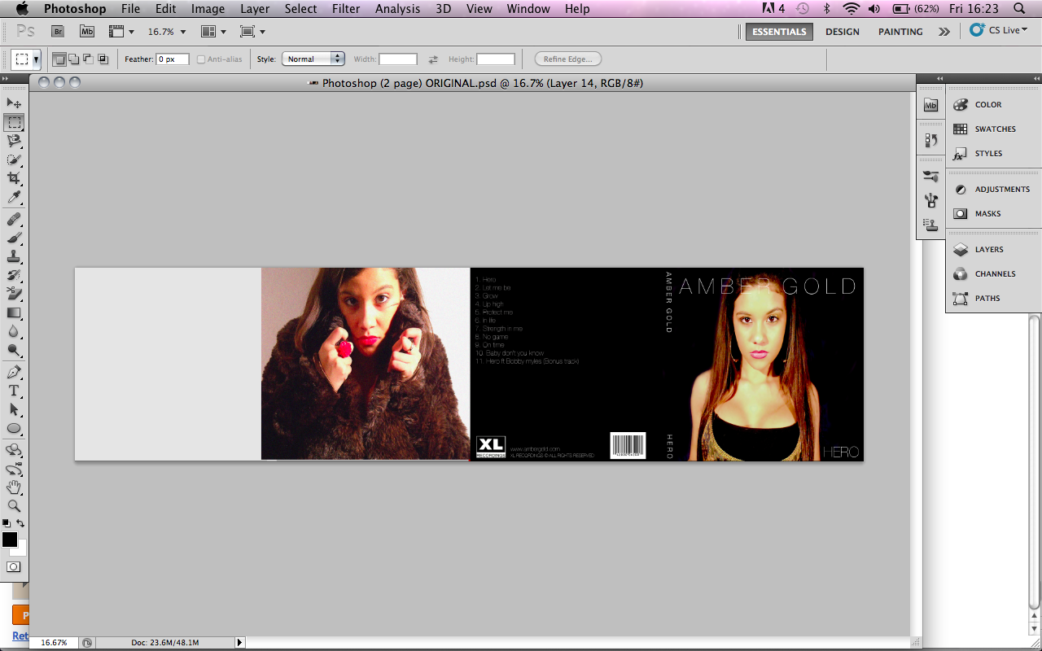Choose Intersect with selection mode button
1042x651 pixels.
(103, 59)
